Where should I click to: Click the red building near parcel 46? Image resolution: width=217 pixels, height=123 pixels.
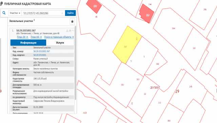coord(94,6)
